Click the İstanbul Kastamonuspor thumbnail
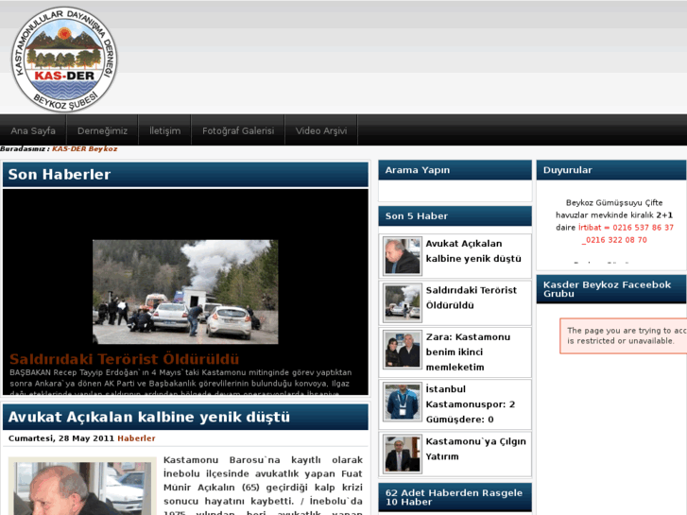Viewport: 687px width, 515px height. (x=403, y=402)
